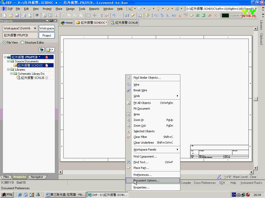Clear the current filter in the toolbar

(107, 15)
